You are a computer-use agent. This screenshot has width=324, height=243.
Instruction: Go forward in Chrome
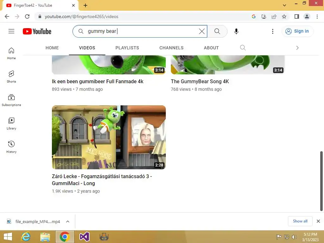(x=17, y=16)
